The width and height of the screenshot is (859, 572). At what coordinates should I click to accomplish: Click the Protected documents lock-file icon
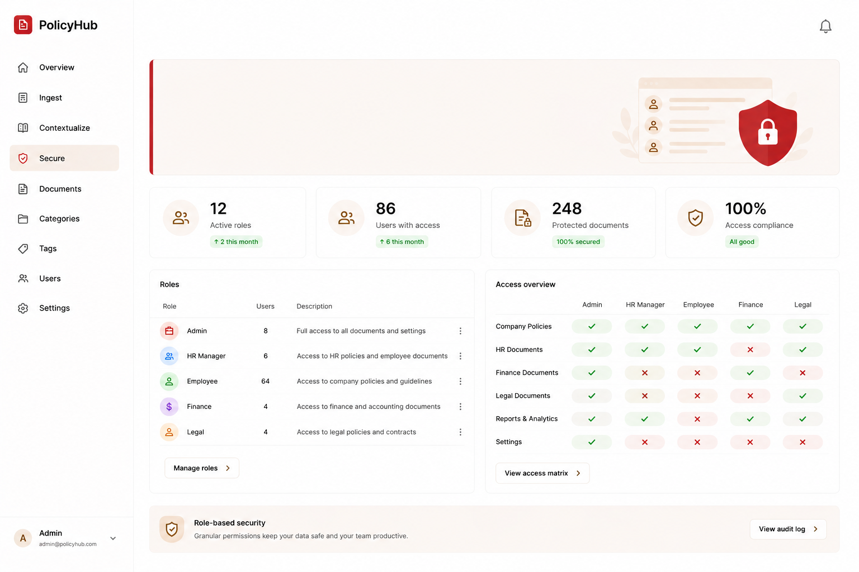[522, 218]
